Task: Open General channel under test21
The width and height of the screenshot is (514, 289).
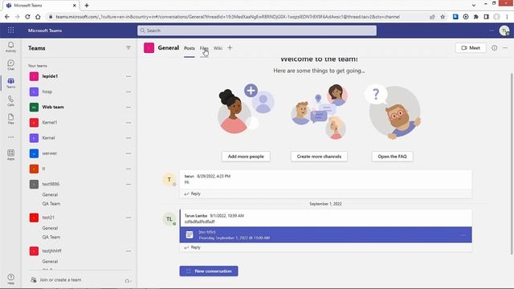Action: pyautogui.click(x=50, y=228)
